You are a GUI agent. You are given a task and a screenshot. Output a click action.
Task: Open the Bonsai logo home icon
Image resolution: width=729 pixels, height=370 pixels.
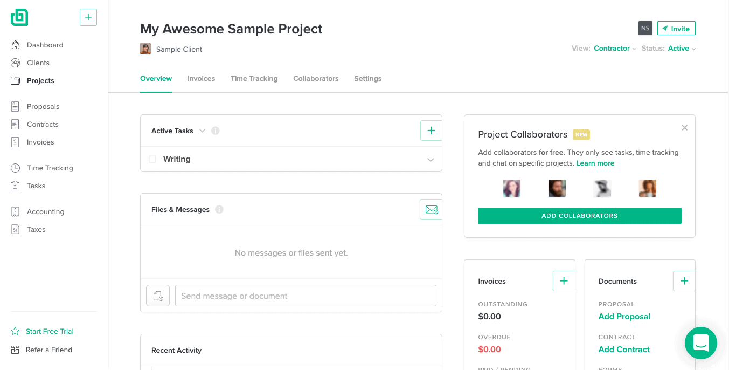click(x=19, y=17)
